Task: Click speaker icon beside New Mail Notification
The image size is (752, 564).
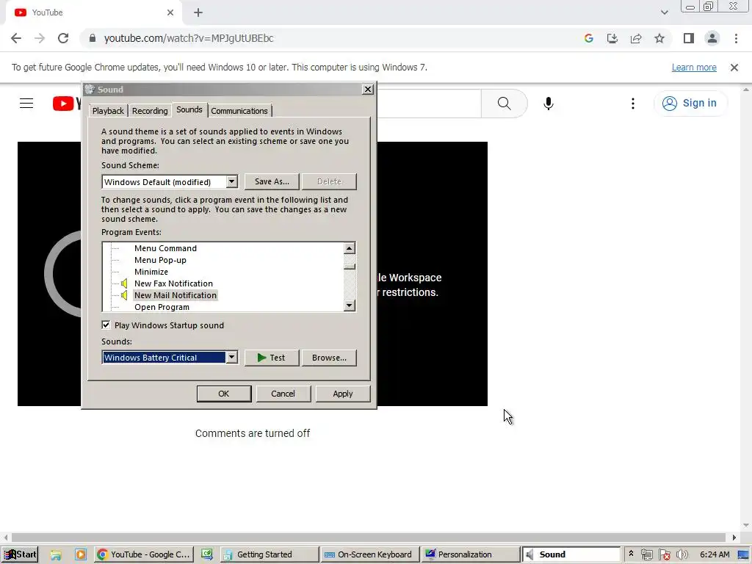Action: click(x=124, y=295)
